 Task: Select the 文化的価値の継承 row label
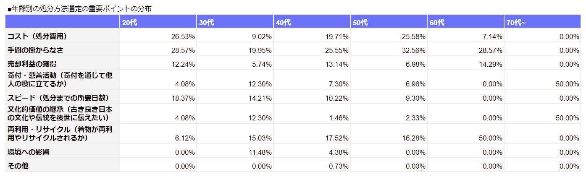click(x=60, y=114)
